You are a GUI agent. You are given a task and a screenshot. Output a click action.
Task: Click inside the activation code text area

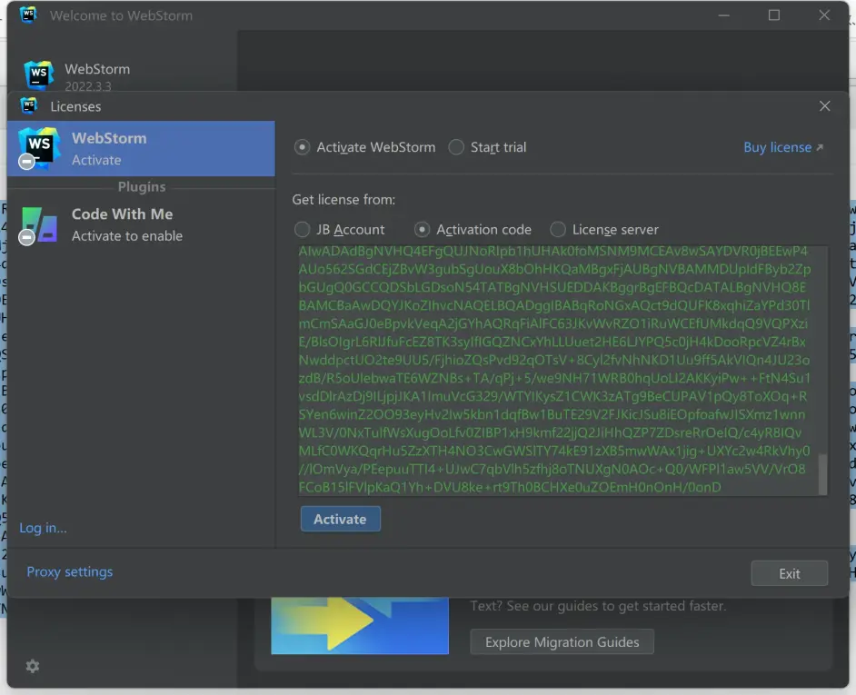558,372
